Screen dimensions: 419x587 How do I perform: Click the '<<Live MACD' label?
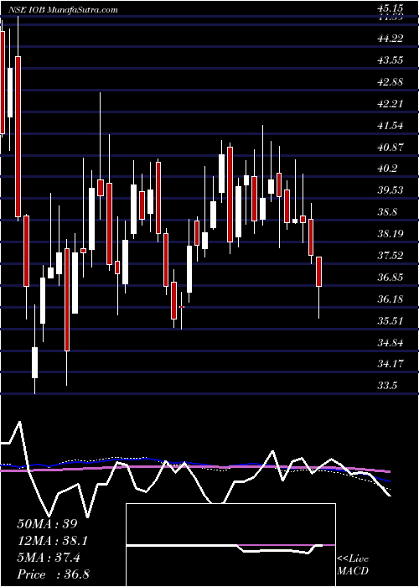(x=353, y=565)
